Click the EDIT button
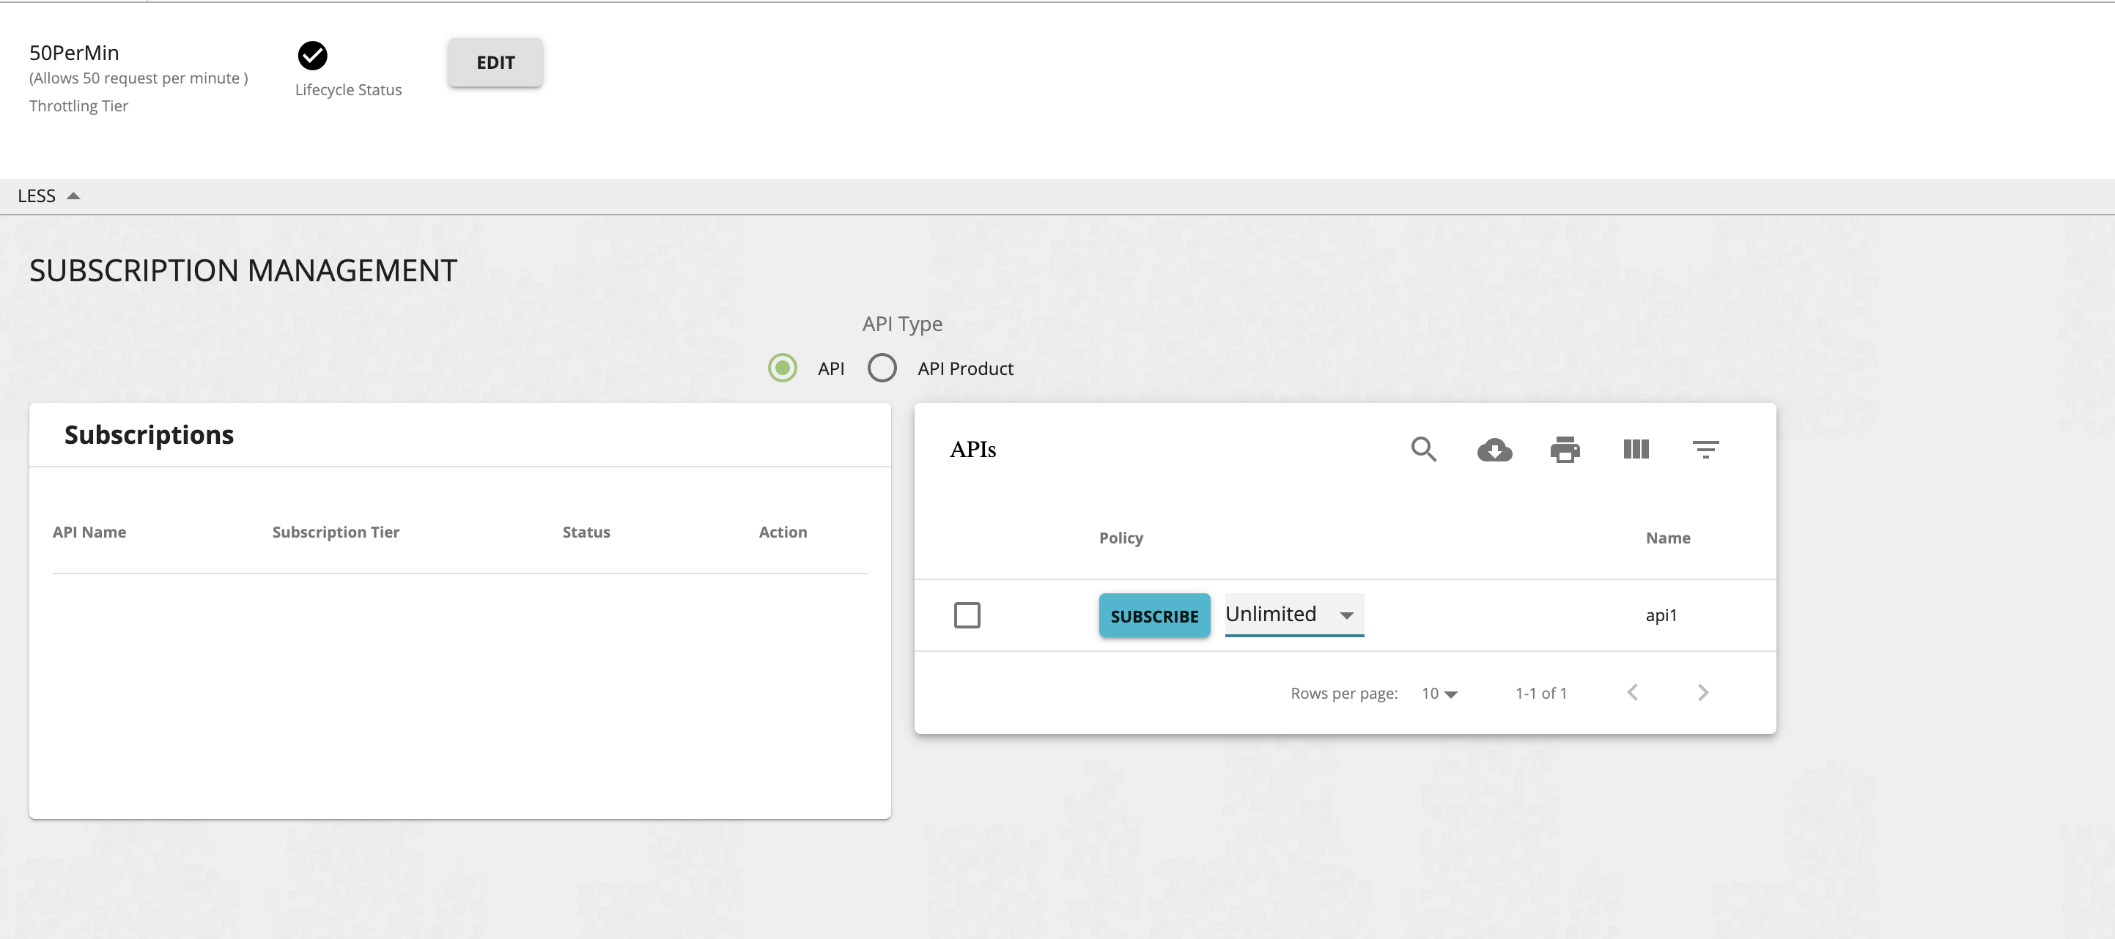 coord(494,62)
